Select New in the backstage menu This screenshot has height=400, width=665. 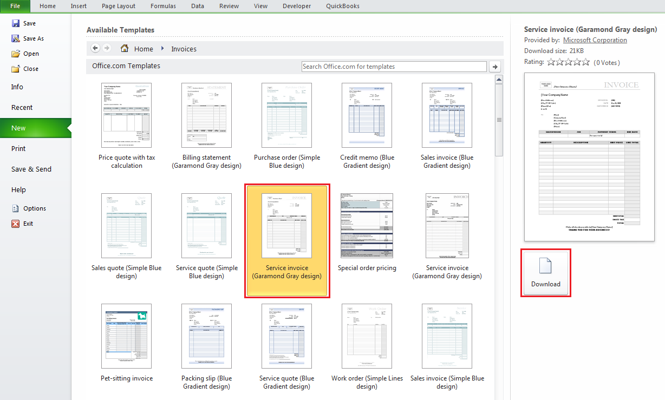[x=36, y=128]
